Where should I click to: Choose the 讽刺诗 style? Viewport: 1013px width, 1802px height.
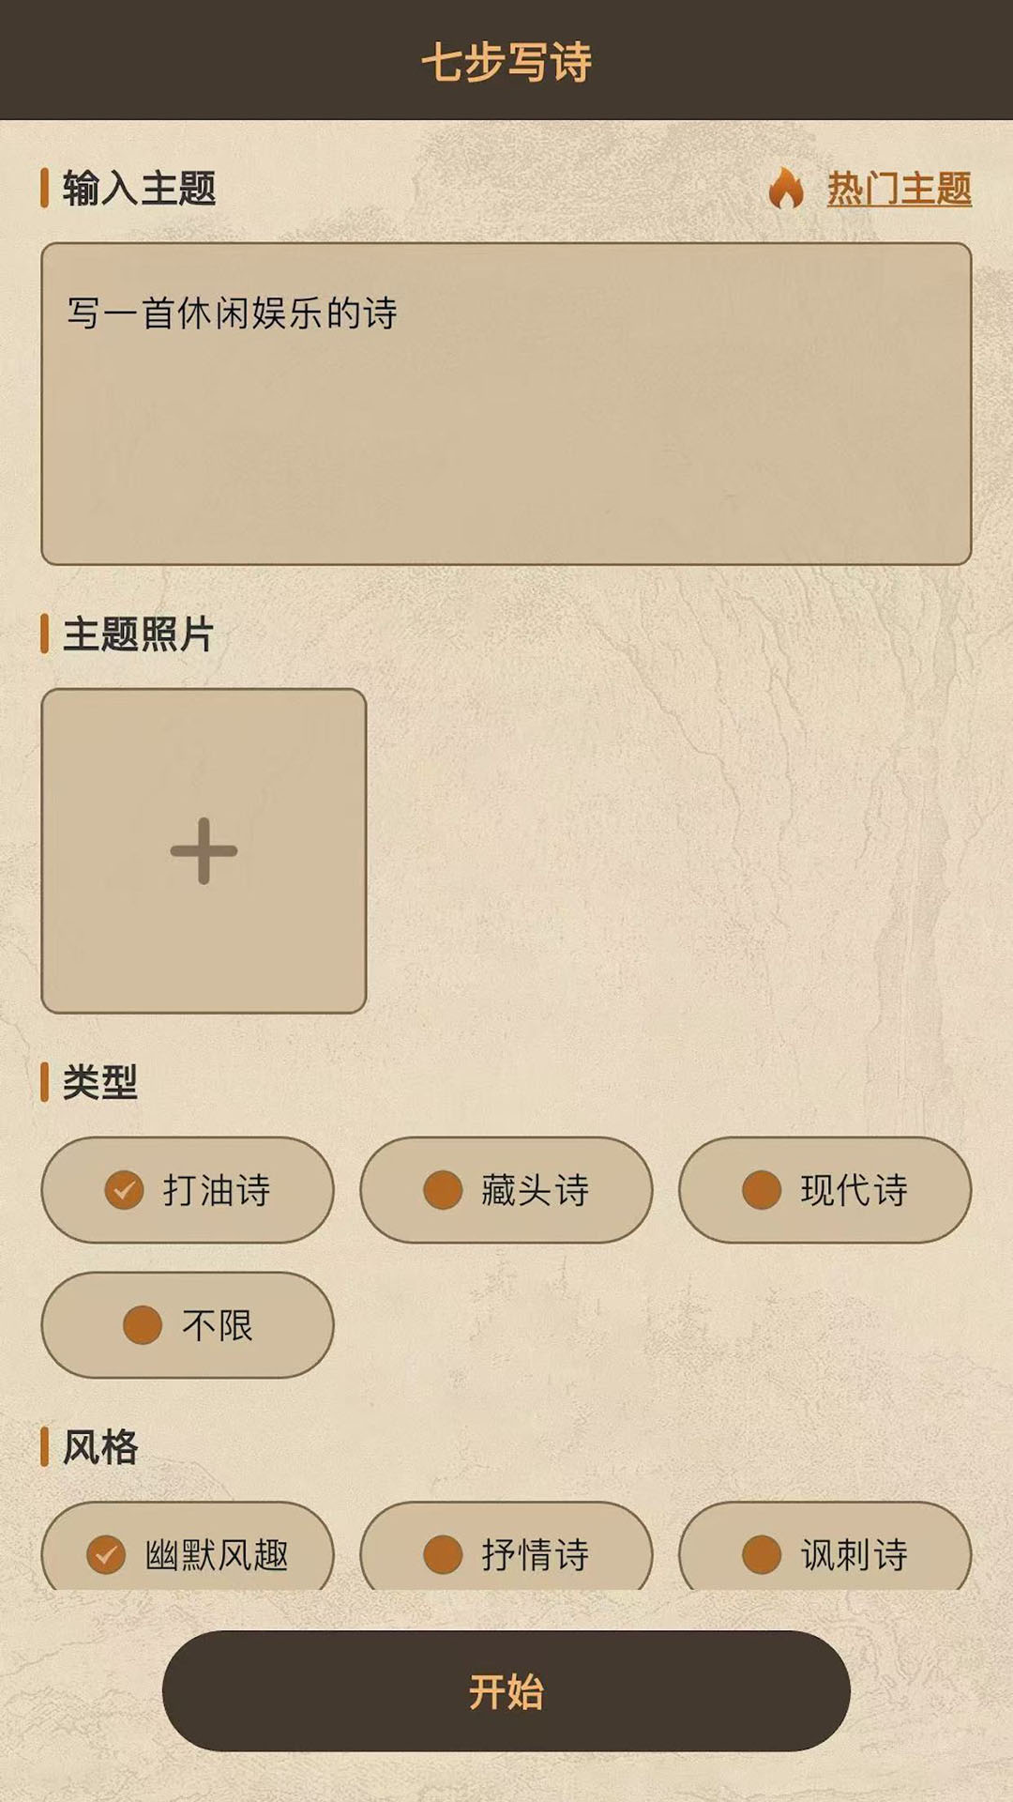825,1553
